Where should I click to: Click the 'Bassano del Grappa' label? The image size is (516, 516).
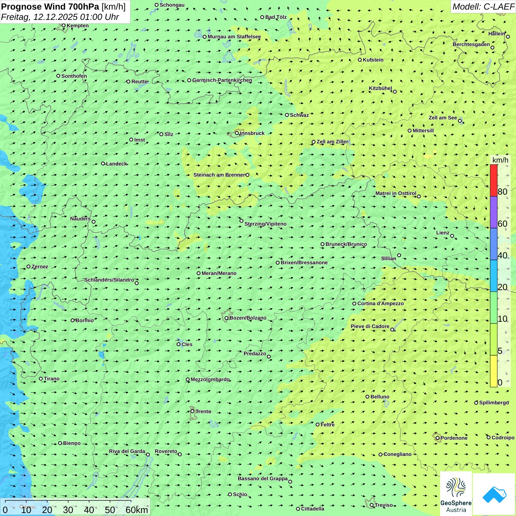pos(263,478)
